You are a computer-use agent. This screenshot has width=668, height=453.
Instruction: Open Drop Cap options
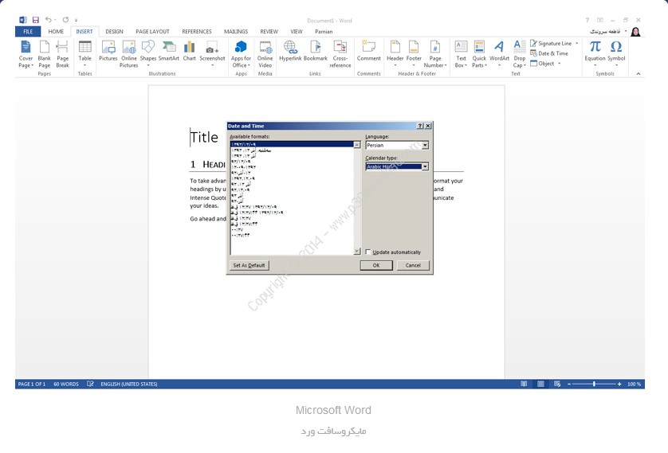519,54
